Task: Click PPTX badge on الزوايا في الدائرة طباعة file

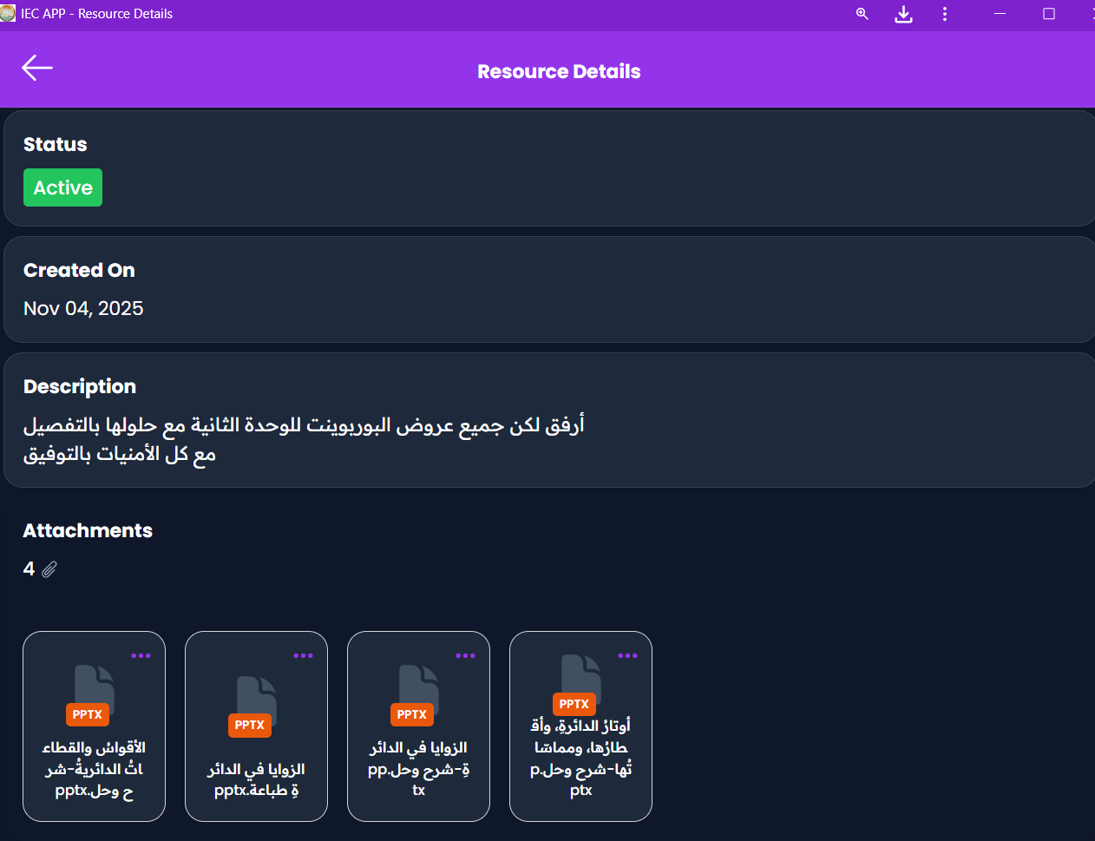Action: [x=250, y=725]
